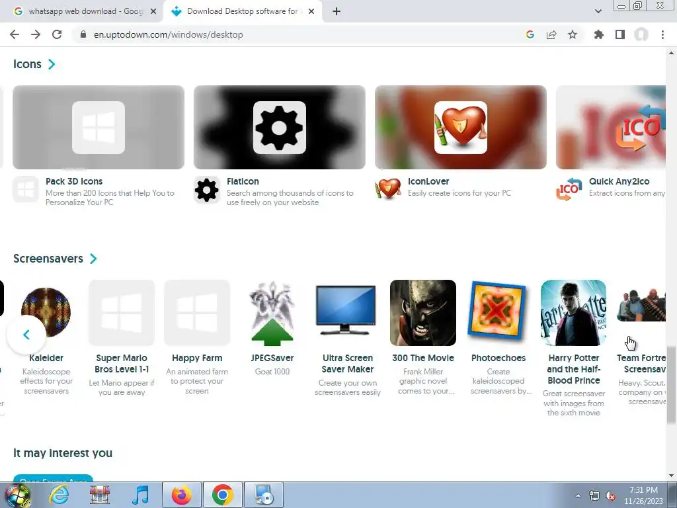Screen dimensions: 677x508
Task: Click the browser forward arrow
Action: point(36,34)
